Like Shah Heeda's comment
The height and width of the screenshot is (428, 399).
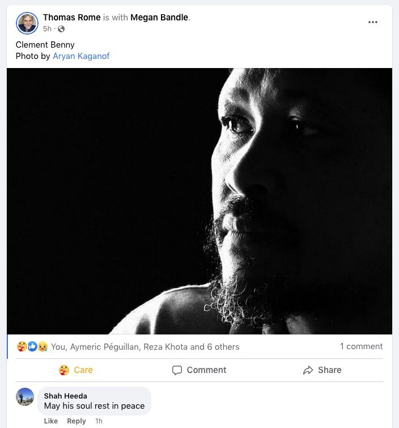51,421
